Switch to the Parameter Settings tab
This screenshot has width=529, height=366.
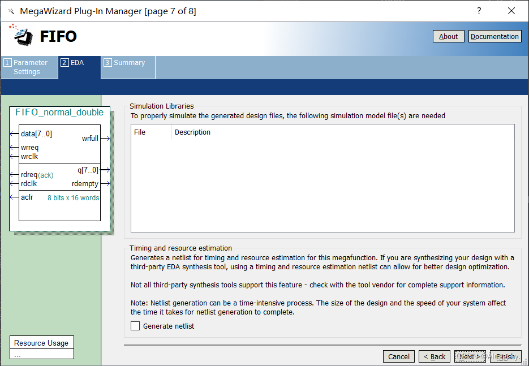click(29, 67)
